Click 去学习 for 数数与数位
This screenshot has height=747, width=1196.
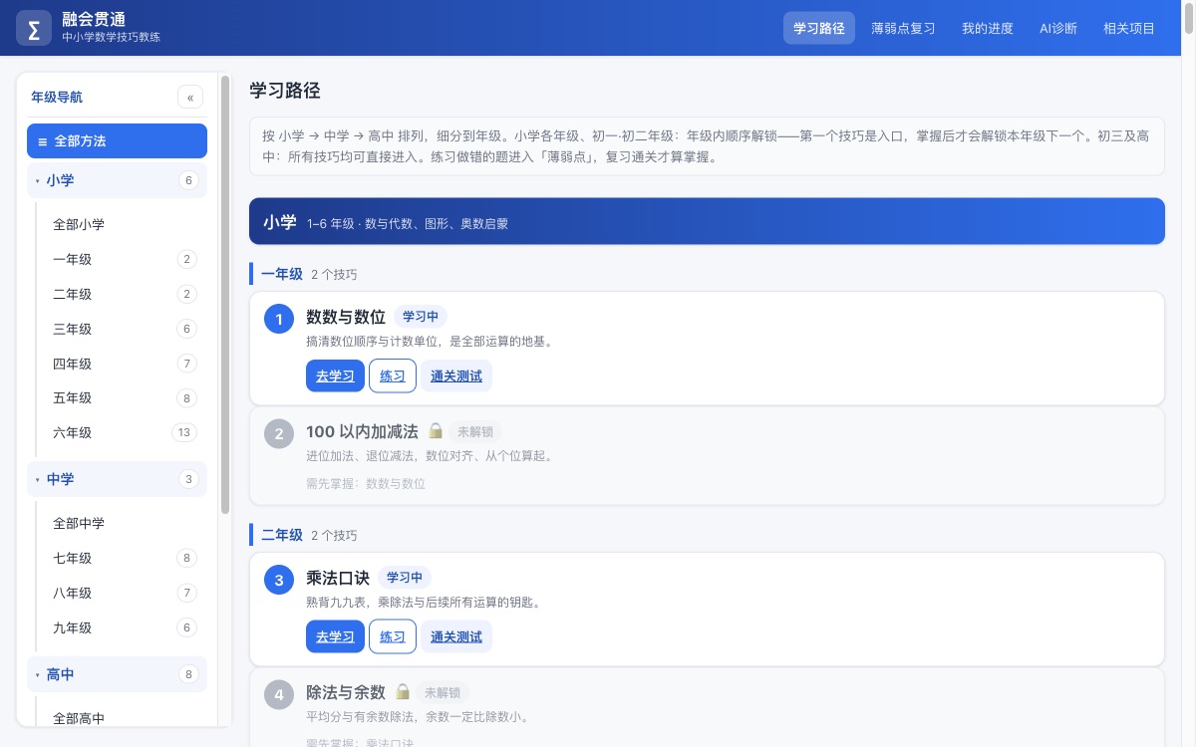(335, 375)
